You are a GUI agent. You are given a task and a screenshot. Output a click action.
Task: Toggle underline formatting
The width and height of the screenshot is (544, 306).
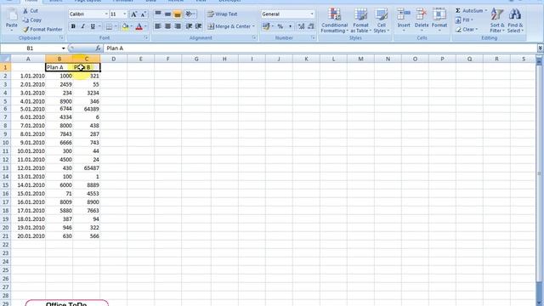[x=93, y=26]
